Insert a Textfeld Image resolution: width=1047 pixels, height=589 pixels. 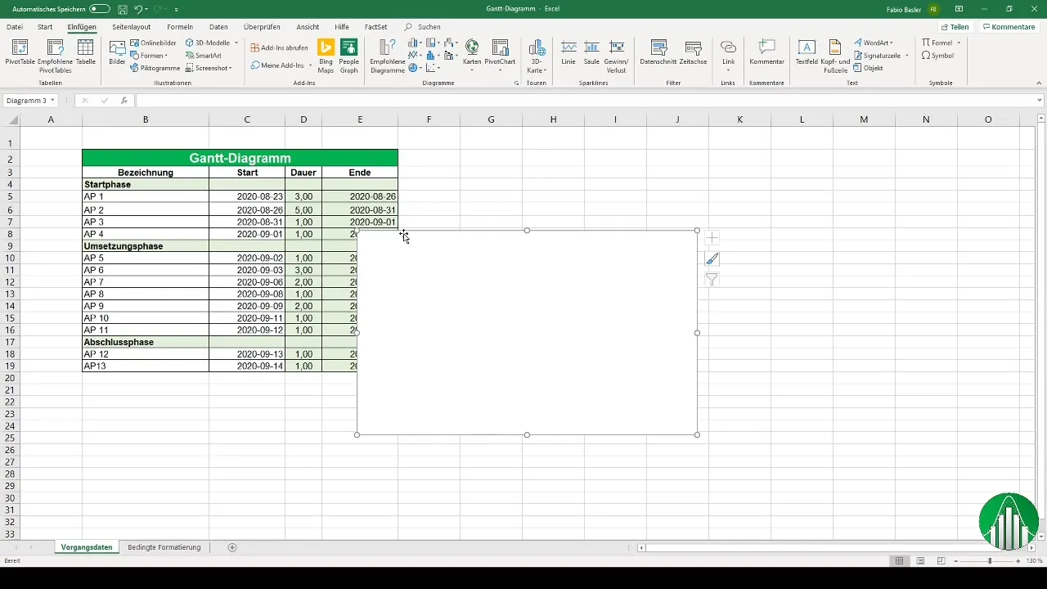pyautogui.click(x=807, y=53)
